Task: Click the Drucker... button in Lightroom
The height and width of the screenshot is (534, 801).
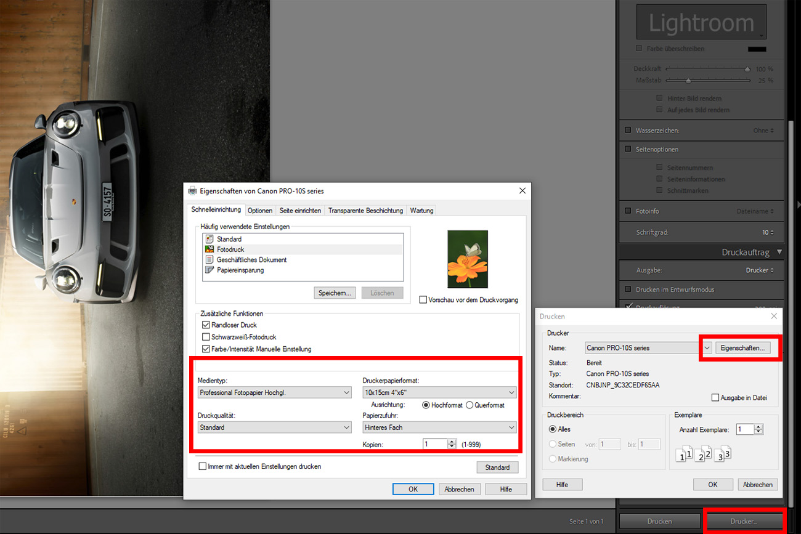Action: pos(743,521)
